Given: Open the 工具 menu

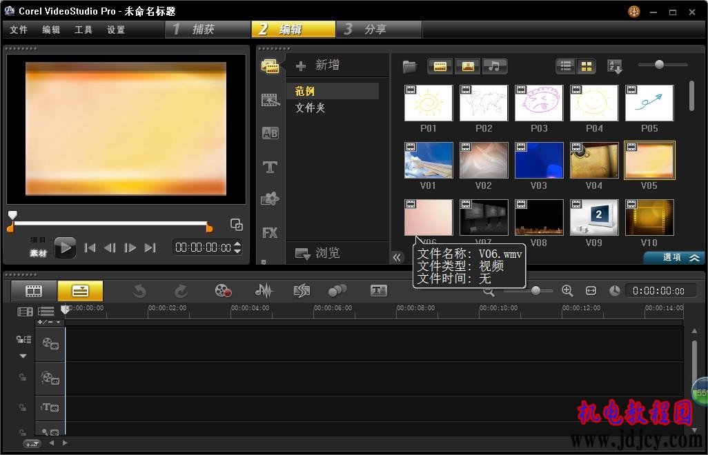Looking at the screenshot, I should click(x=83, y=30).
